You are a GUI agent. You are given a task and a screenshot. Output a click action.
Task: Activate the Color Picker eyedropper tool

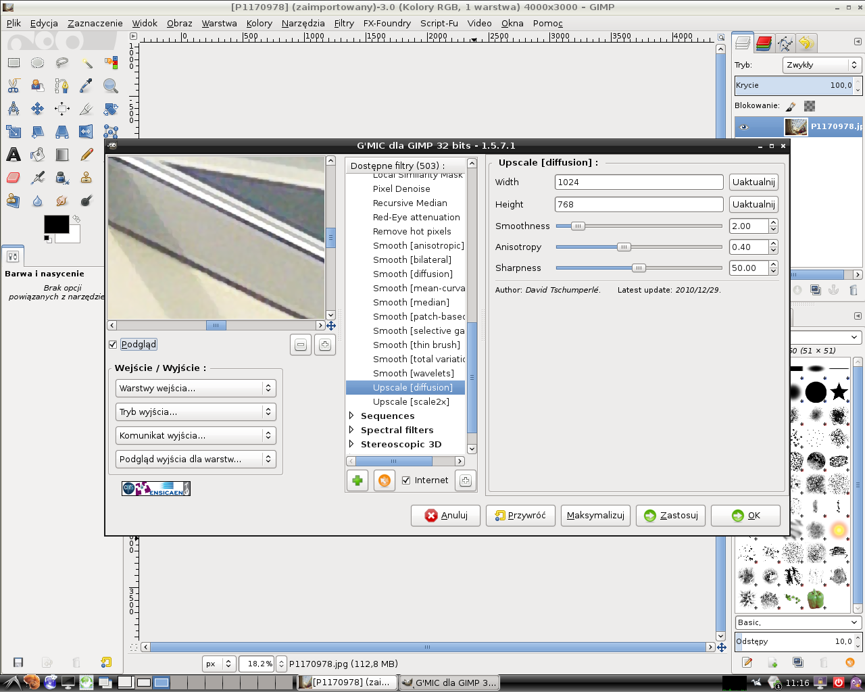click(x=86, y=86)
